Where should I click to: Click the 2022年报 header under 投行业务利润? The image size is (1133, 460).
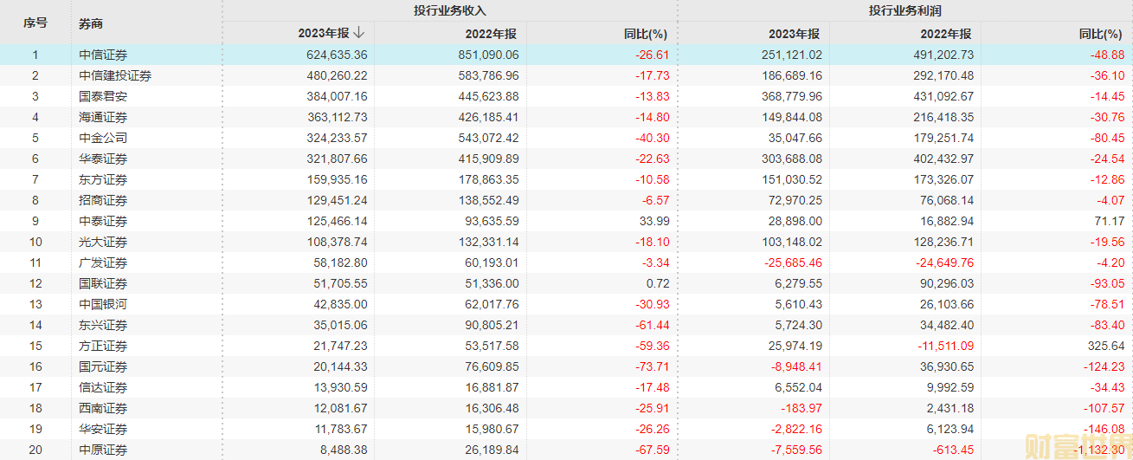tap(947, 34)
